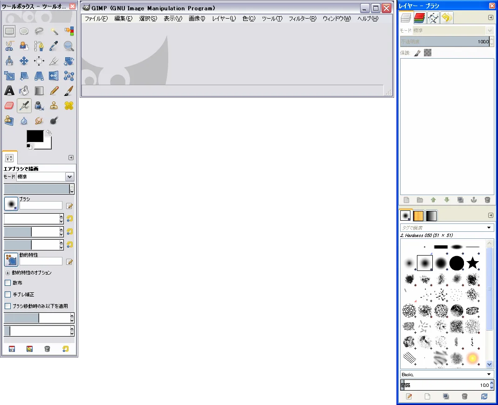Click the black foreground color swatch
498x405 pixels.
35,136
